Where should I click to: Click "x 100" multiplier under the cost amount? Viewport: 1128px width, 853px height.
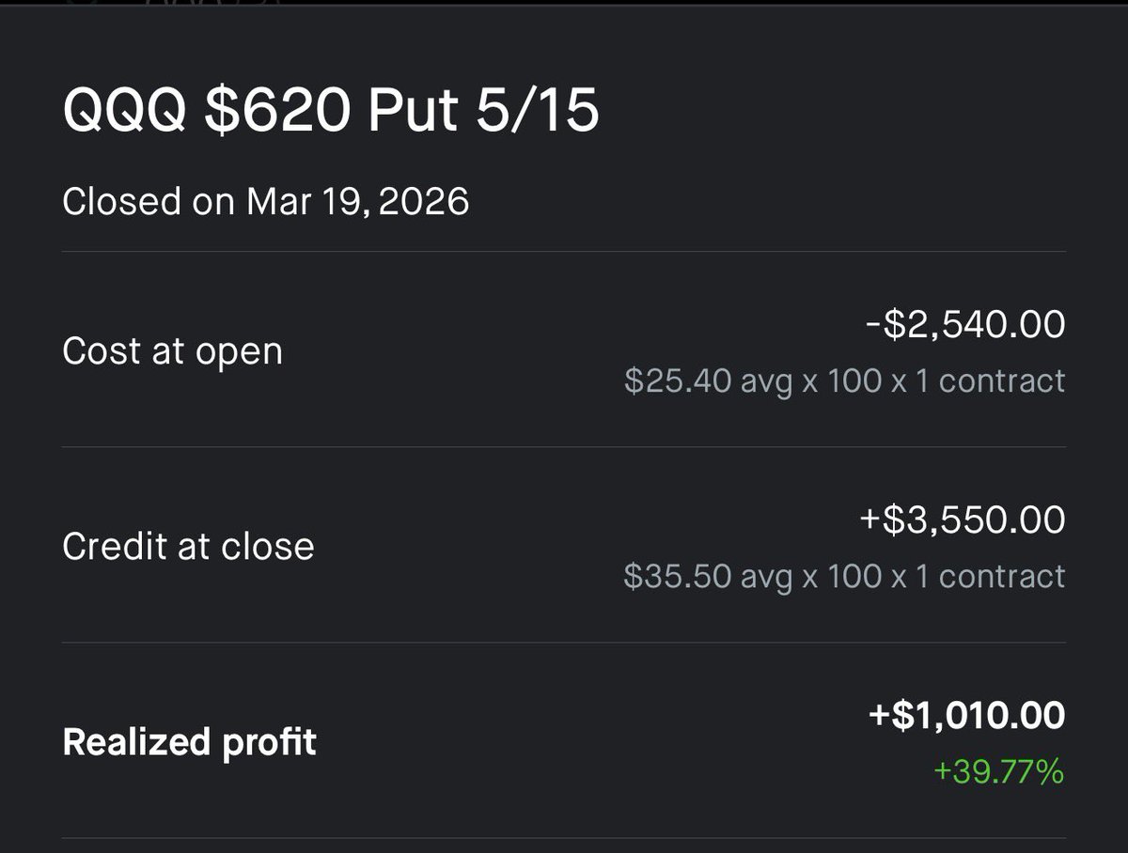(x=843, y=380)
